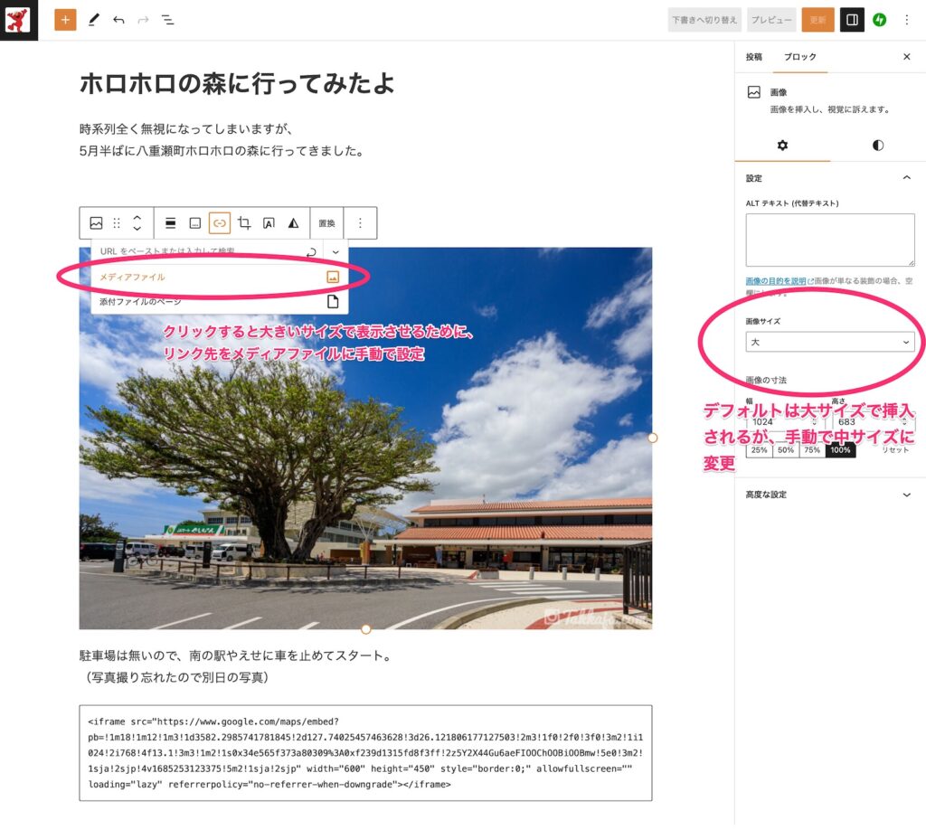Toggle the settings sidebar panel button
Viewport: 926px width, 839px height.
point(851,19)
